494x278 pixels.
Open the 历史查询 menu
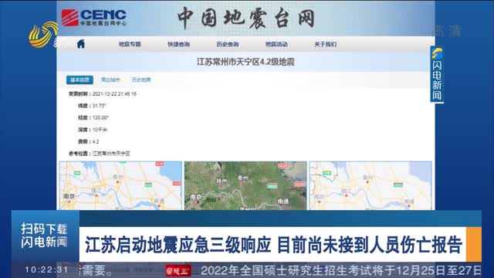tap(228, 44)
